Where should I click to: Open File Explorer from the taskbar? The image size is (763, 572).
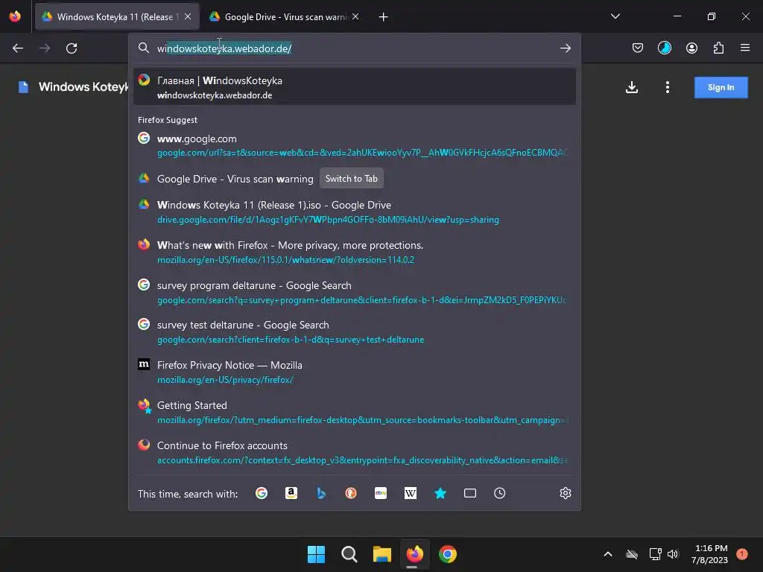tap(382, 554)
